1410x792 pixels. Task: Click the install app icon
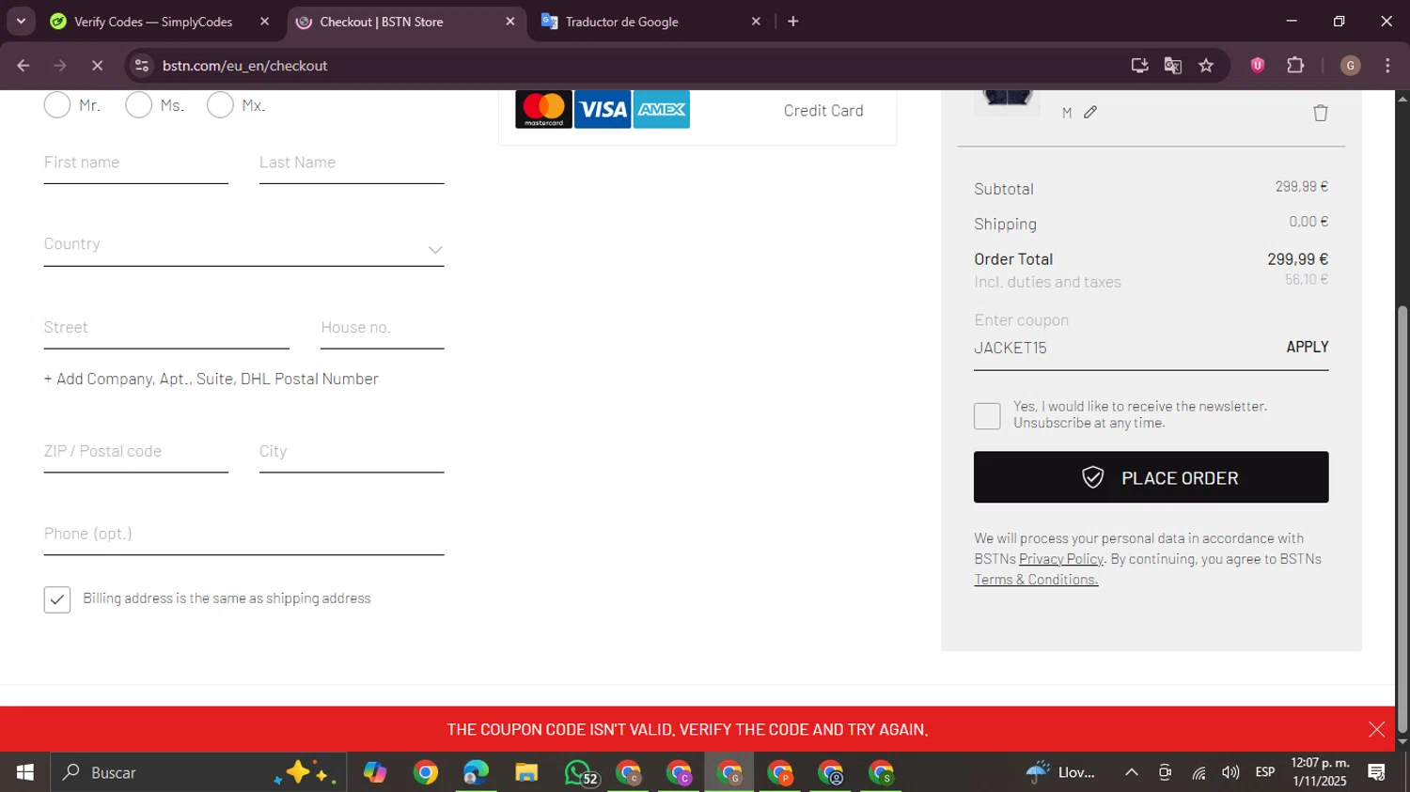coord(1139,66)
